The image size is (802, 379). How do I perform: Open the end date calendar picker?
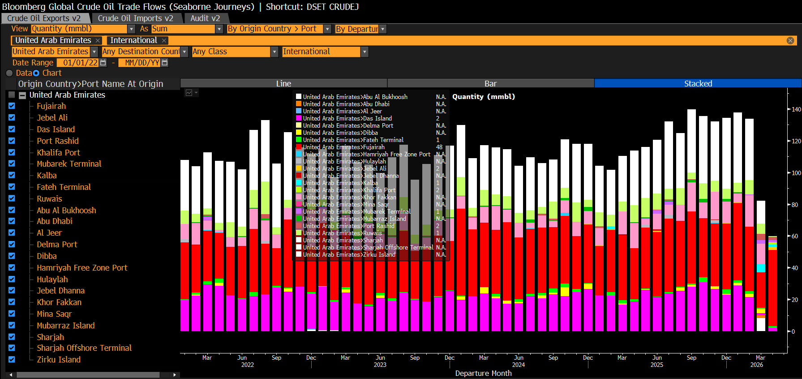point(165,63)
